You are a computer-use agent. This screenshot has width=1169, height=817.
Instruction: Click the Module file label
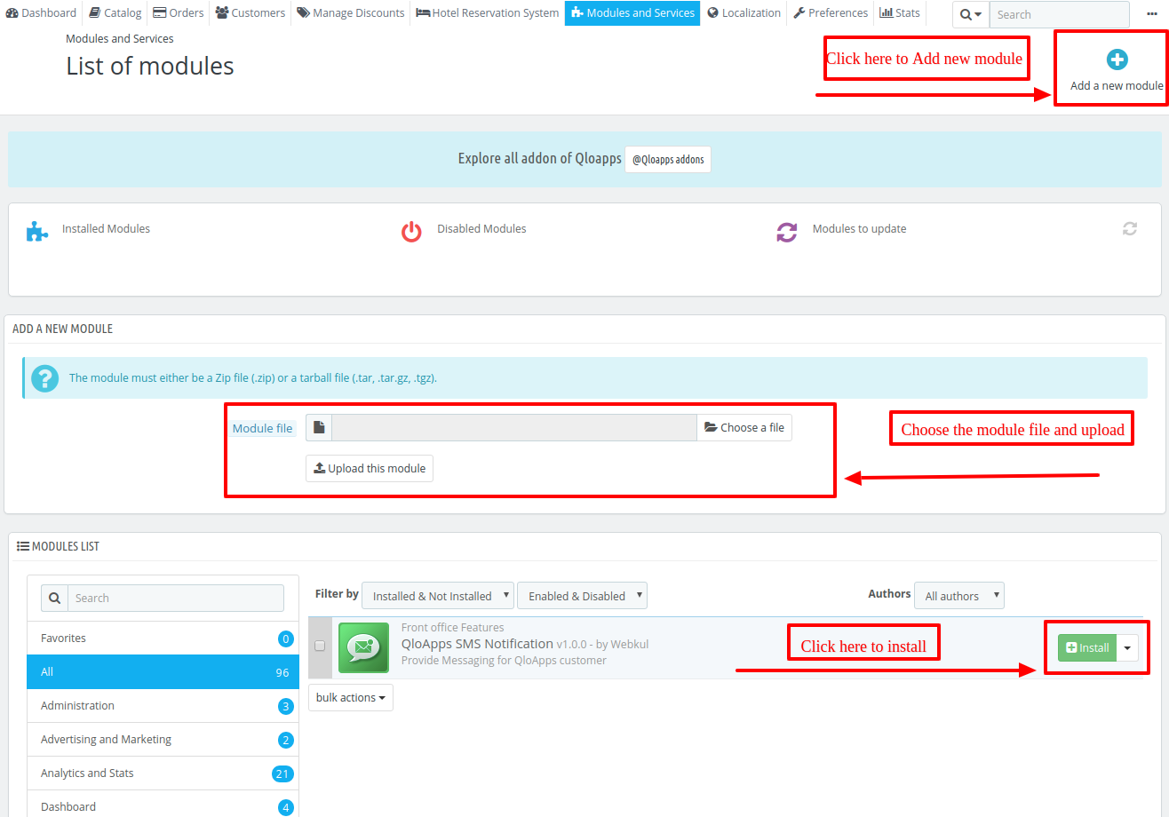pyautogui.click(x=262, y=428)
